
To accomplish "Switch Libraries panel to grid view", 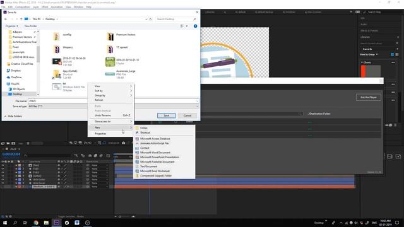I will point(393,55).
